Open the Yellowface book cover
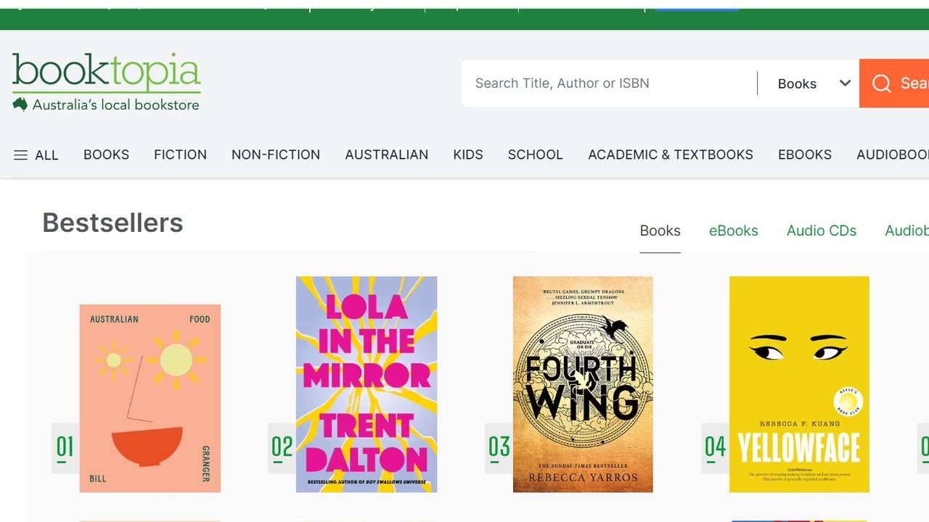The height and width of the screenshot is (522, 929). pos(799,384)
